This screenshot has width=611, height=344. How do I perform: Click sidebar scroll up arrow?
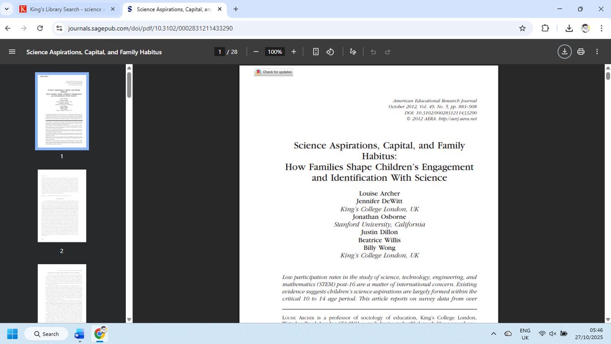129,68
